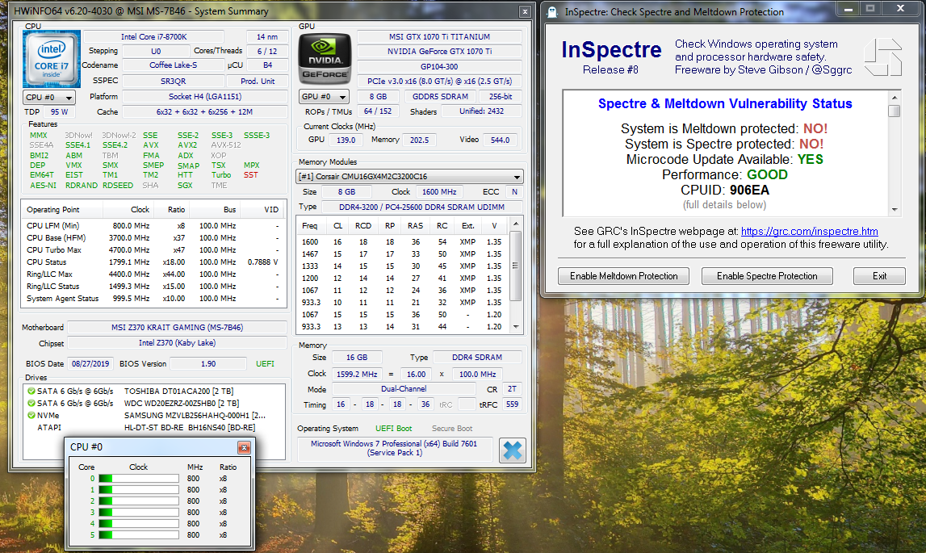
Task: Click the Intel Core i7 logo
Action: pyautogui.click(x=52, y=59)
